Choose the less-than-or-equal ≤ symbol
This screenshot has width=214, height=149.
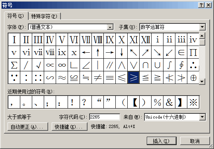point(122,78)
